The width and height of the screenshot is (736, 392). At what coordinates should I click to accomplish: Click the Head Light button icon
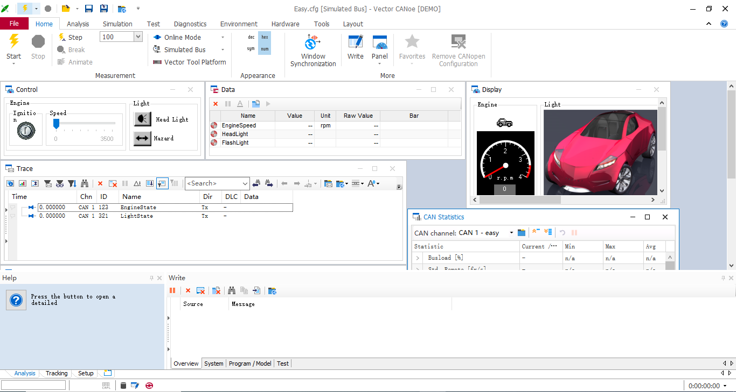coord(143,119)
